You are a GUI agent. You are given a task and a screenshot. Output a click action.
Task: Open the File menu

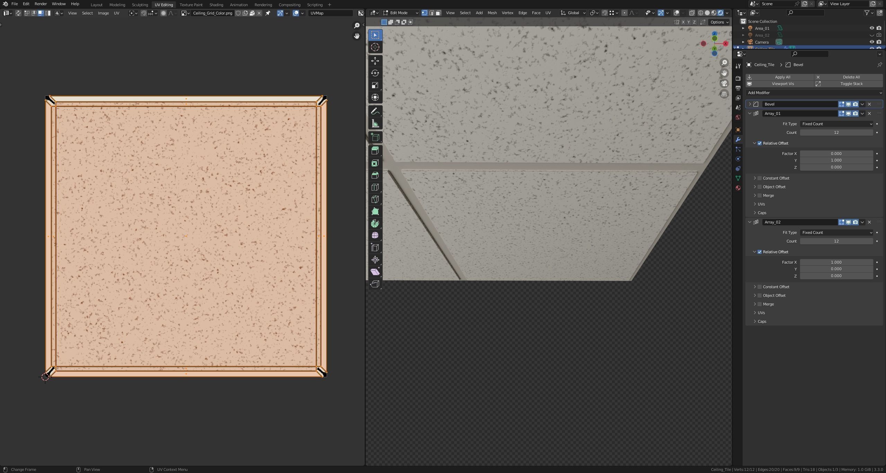(x=15, y=4)
